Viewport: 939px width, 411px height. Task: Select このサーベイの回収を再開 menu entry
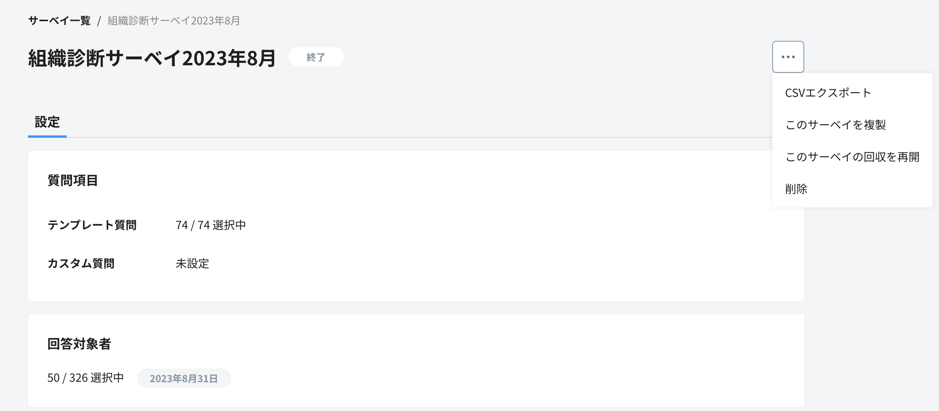pyautogui.click(x=852, y=157)
